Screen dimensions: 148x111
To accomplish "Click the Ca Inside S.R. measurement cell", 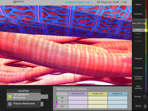I will click(117, 106).
